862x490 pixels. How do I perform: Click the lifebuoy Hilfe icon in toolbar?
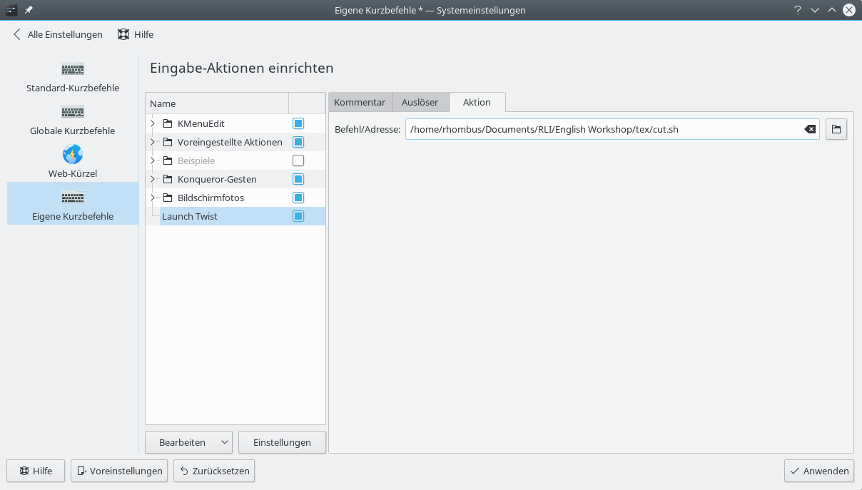tap(123, 34)
